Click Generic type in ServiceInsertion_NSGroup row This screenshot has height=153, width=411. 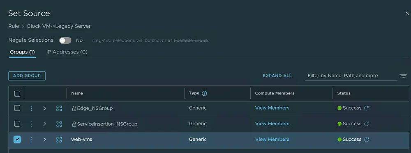pos(198,124)
